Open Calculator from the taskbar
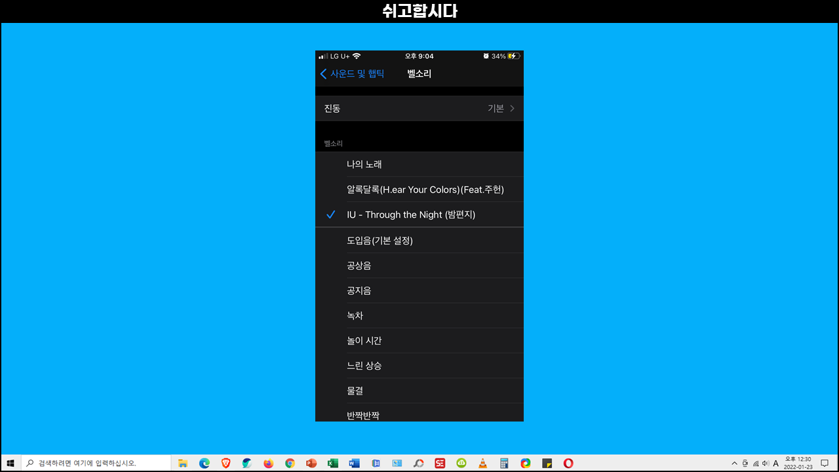This screenshot has height=472, width=839. point(504,463)
